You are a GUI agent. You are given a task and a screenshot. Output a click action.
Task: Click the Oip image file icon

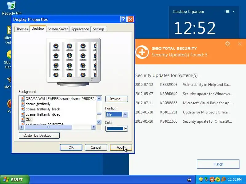point(23,120)
